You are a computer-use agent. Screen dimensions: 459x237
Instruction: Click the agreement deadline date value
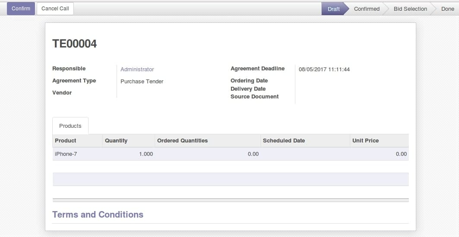pos(324,70)
